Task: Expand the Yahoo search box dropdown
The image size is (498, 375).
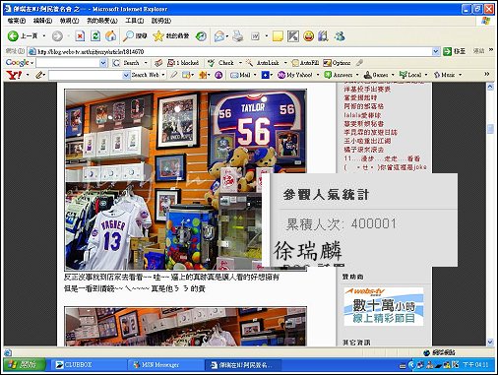Action: coord(126,75)
